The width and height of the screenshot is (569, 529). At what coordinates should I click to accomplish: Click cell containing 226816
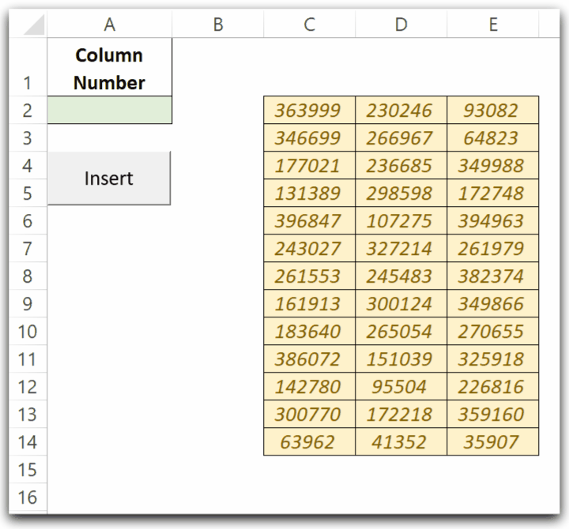493,387
